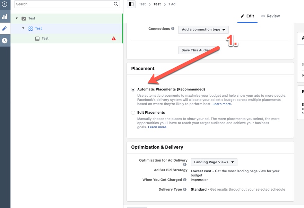This screenshot has height=208, width=304.
Task: Open recent activity via clock icon
Action: click(5, 41)
